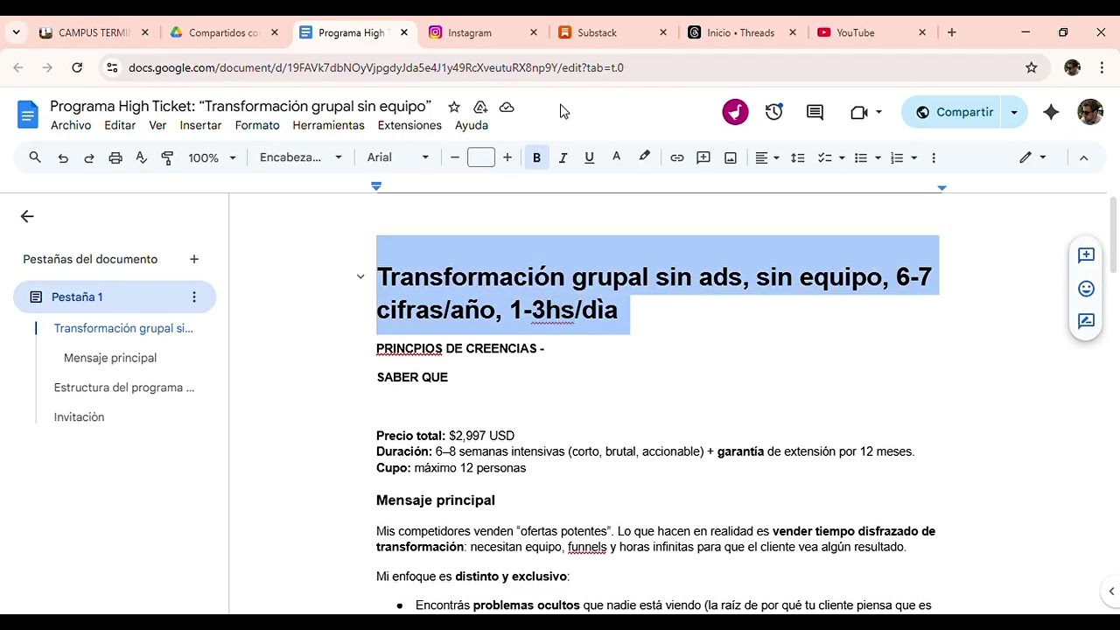
Task: Select the paint format tool
Action: [168, 157]
